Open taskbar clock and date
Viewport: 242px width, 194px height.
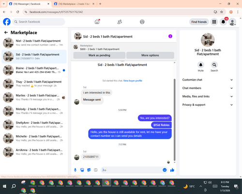[x=225, y=186]
